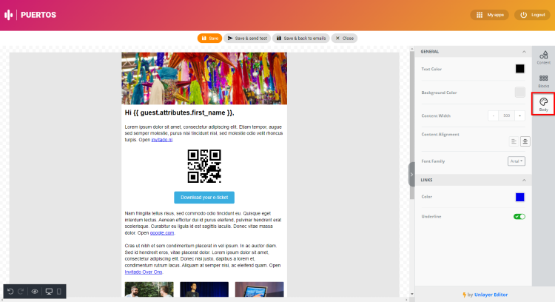Select the Body tab in sidebar
555x302 pixels.
coord(543,104)
